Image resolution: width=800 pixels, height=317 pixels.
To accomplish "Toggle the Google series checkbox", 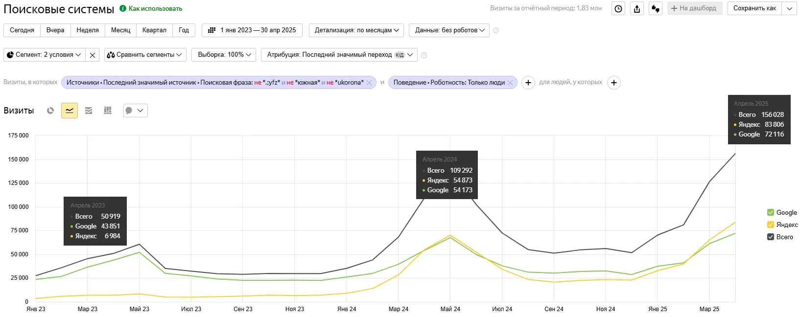I will click(771, 212).
